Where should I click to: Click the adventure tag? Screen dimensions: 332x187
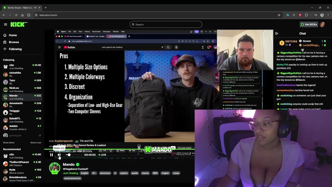click(x=105, y=173)
